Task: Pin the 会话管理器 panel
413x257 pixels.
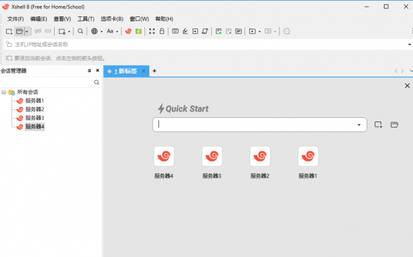Action: [x=89, y=70]
